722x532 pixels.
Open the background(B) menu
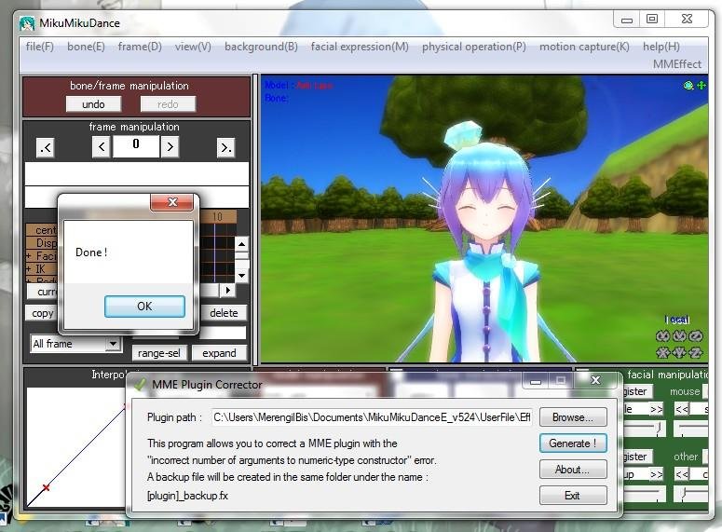point(261,47)
